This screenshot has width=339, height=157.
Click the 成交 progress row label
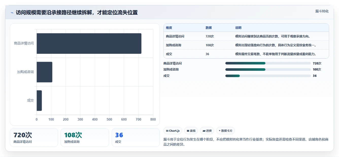pos(166,76)
